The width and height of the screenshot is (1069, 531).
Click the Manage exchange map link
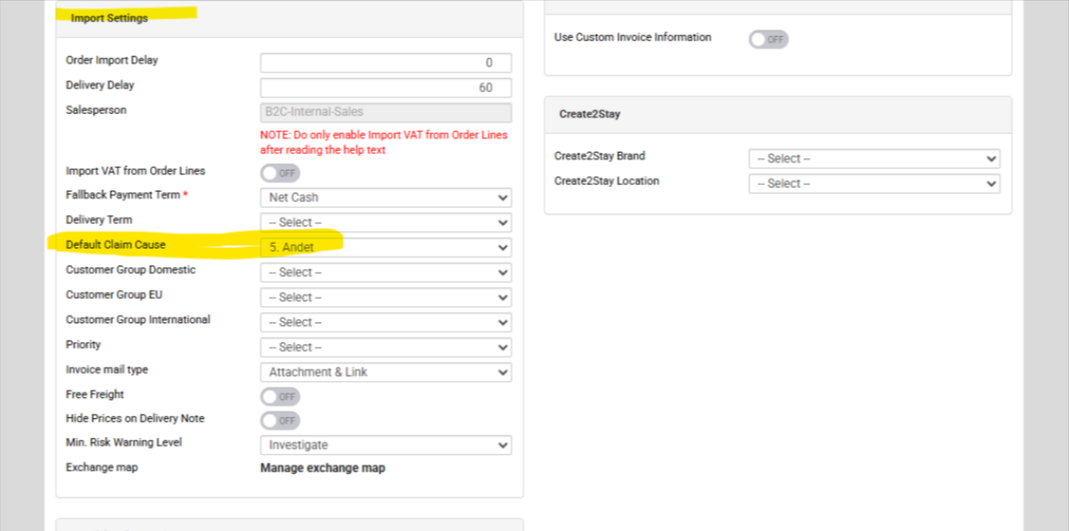323,468
